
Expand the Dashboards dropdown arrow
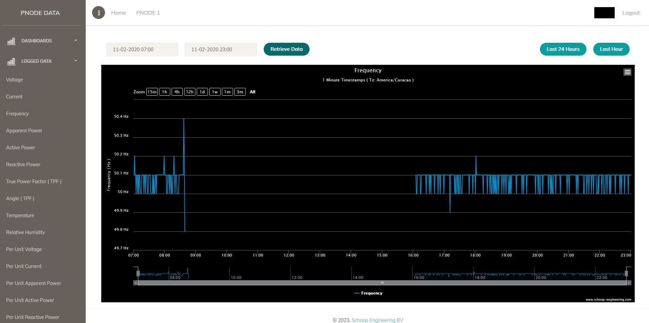click(76, 41)
